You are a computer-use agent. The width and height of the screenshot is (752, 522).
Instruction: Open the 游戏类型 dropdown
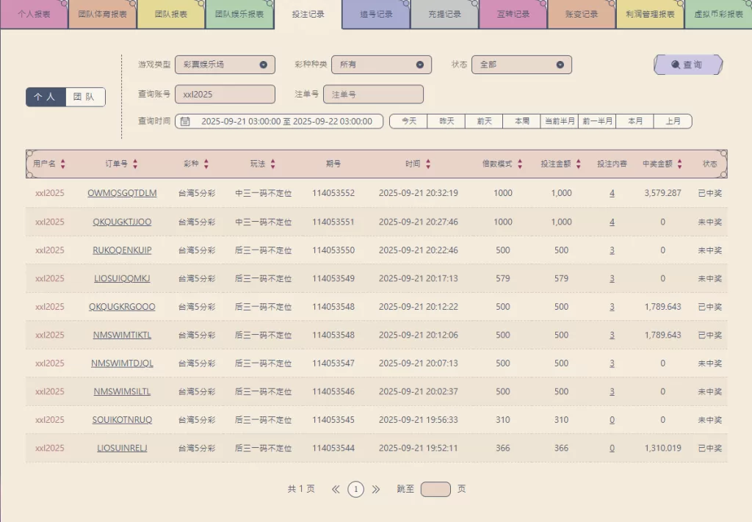[225, 65]
